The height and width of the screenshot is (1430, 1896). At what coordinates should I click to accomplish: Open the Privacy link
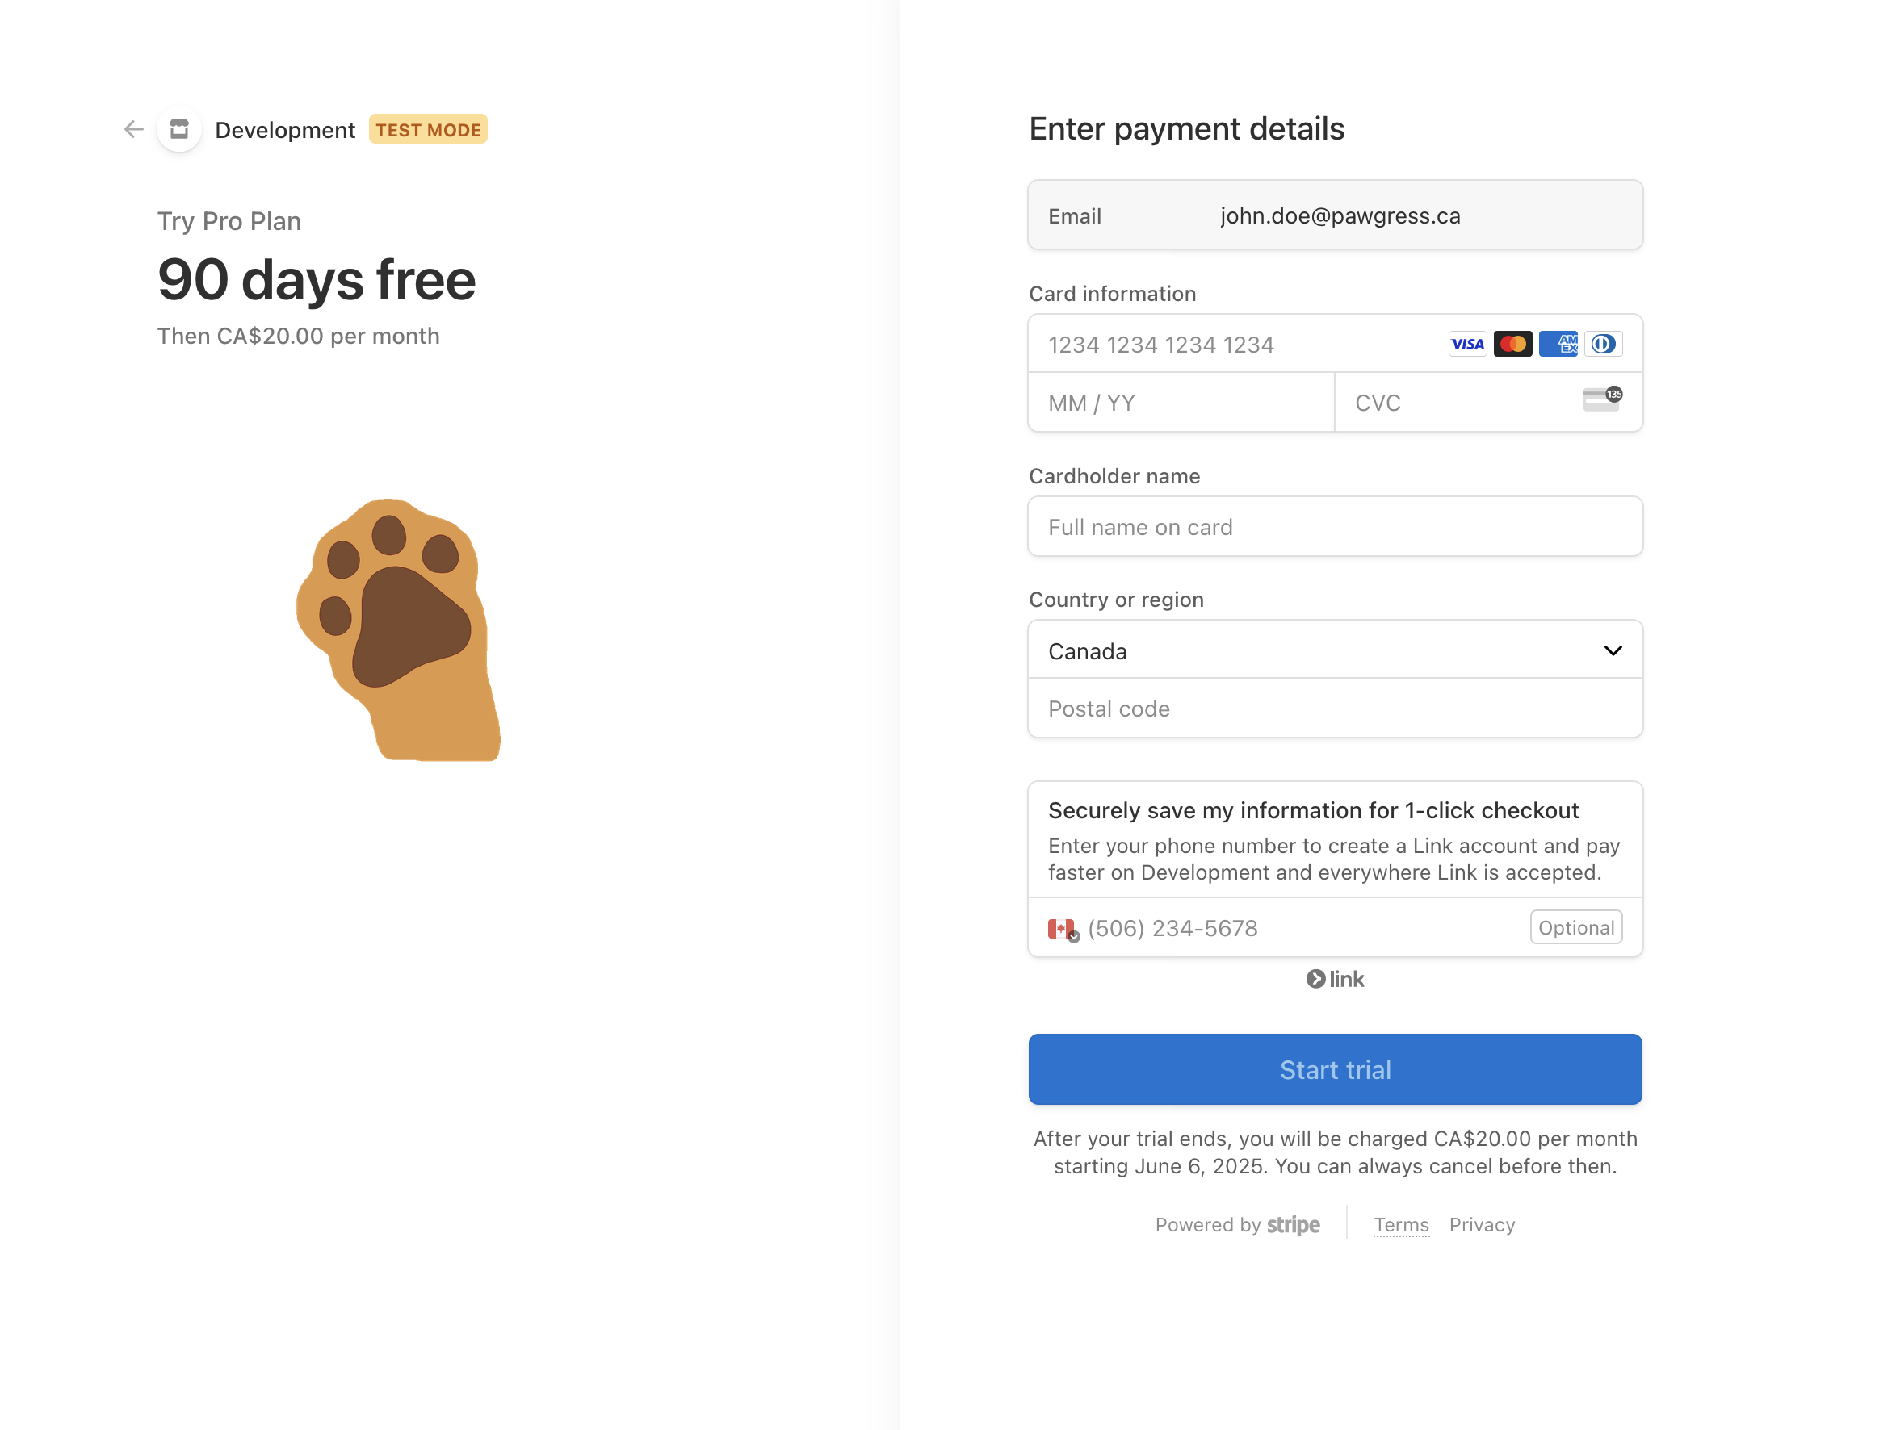click(1482, 1224)
